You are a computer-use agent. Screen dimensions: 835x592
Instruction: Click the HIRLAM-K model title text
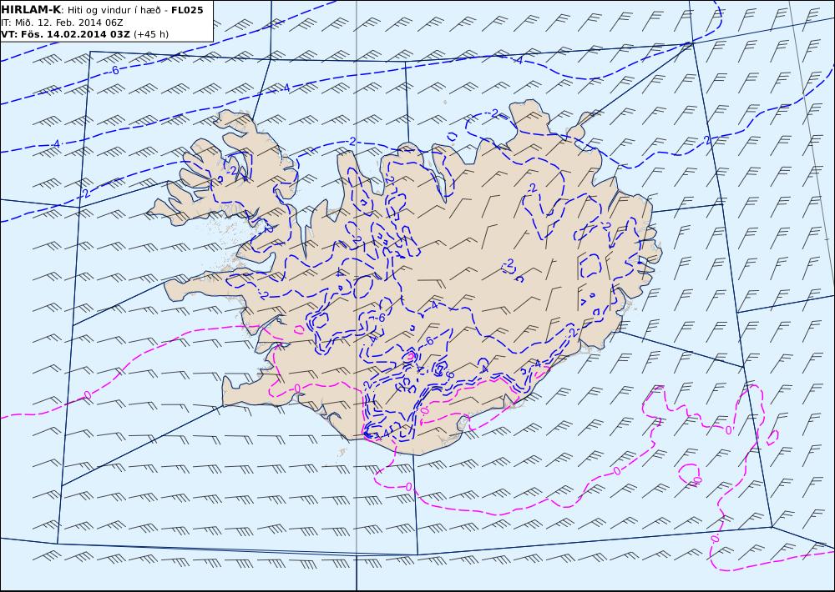click(31, 10)
